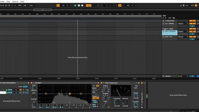This screenshot has height=112, width=199.
Task: Open EQ Eight Mode Stereo dropdown
Action: click(x=96, y=90)
